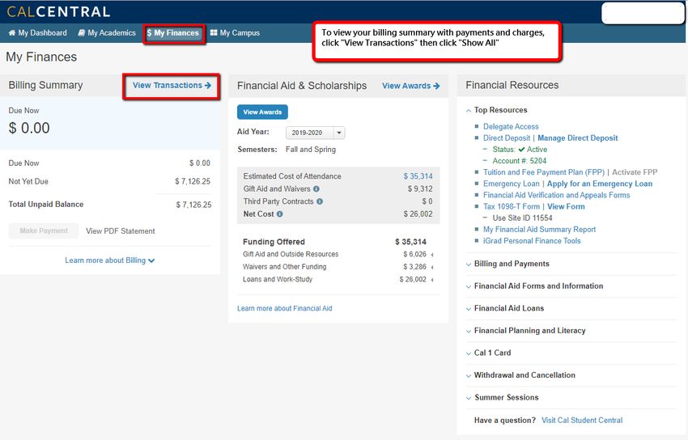This screenshot has width=688, height=440.
Task: Open Aid Year 2019-2020 dropdown
Action: (315, 133)
